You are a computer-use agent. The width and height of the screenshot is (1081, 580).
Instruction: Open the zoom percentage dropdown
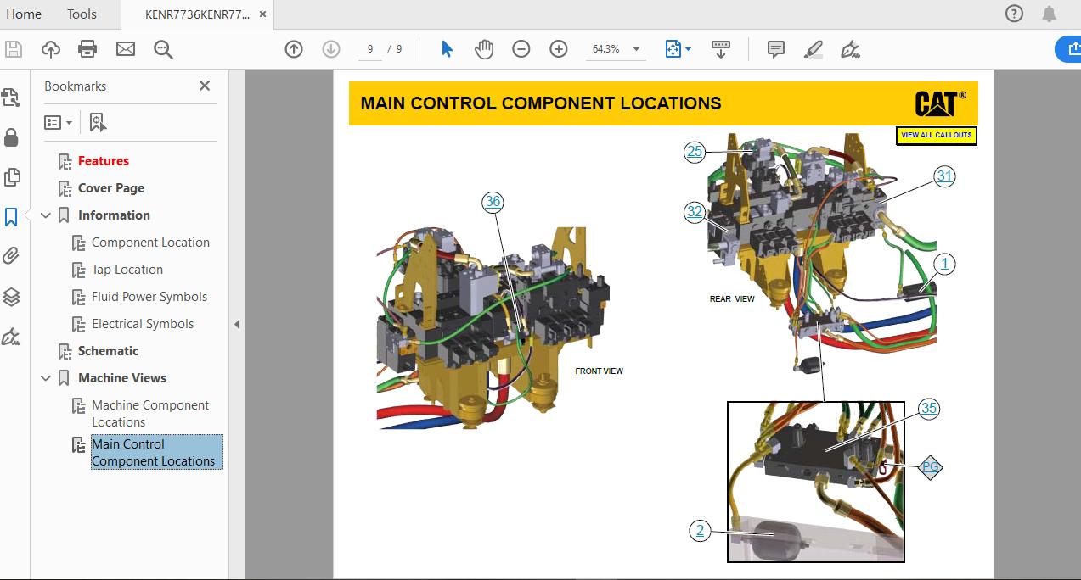point(634,49)
